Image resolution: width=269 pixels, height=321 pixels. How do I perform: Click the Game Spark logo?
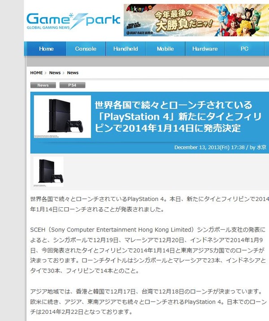[x=73, y=21]
